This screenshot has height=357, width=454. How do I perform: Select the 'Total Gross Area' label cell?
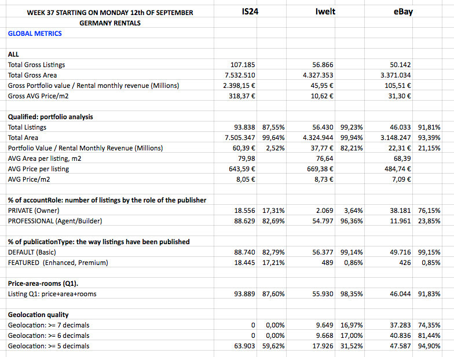coord(32,75)
